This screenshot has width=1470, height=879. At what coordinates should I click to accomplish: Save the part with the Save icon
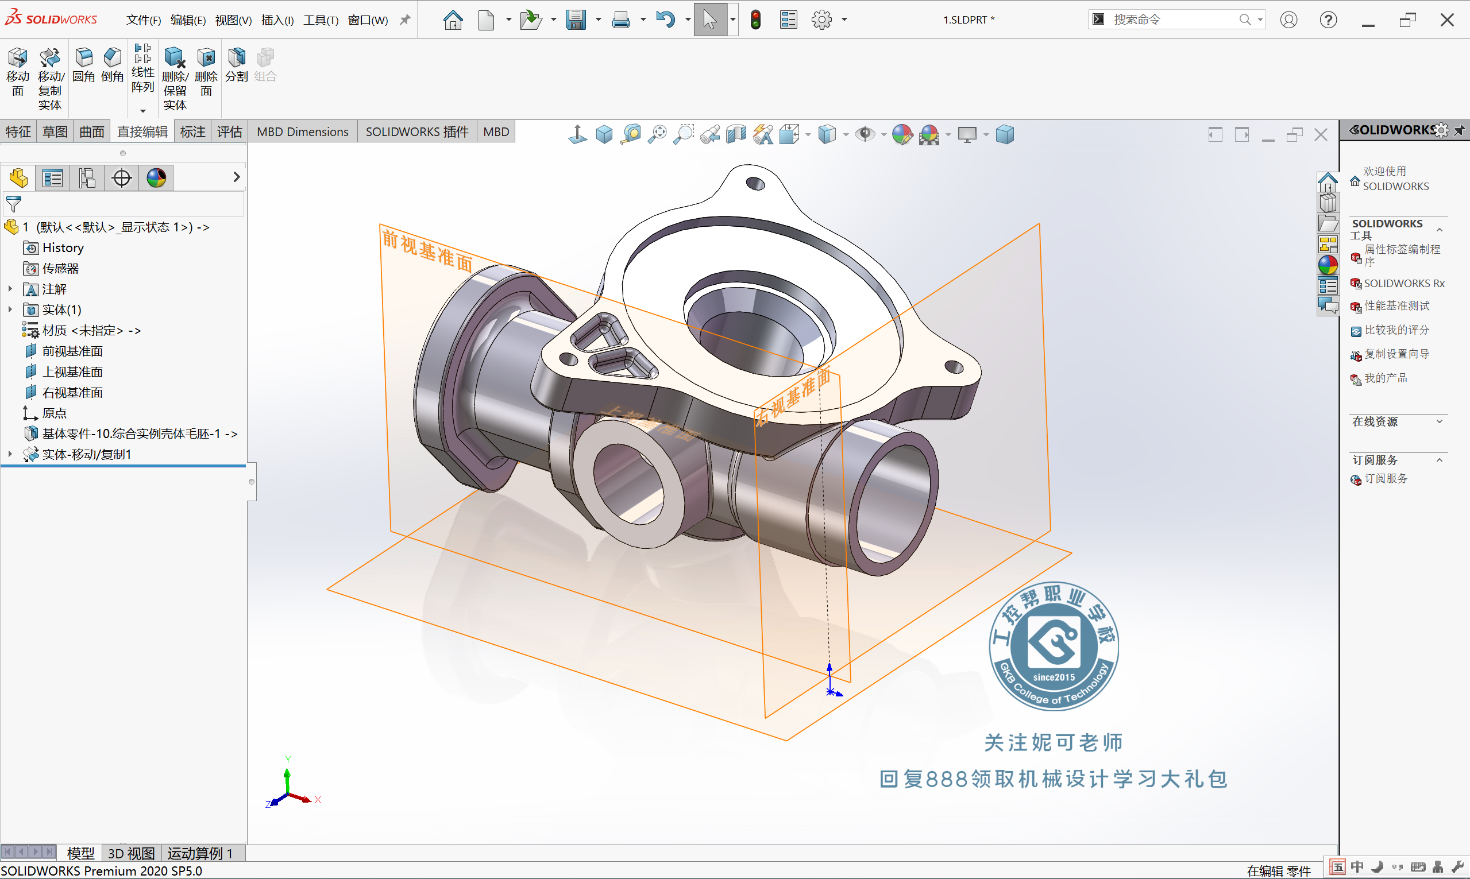point(576,20)
